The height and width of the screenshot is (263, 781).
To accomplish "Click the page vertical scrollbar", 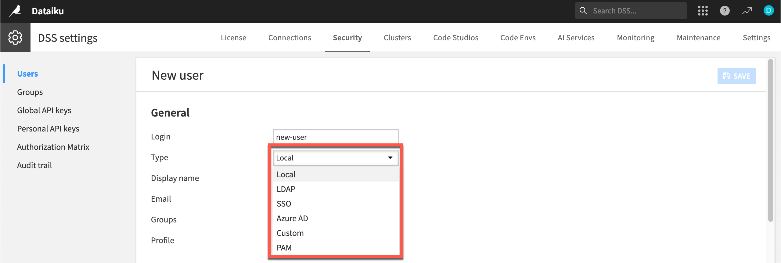I will click(x=770, y=140).
